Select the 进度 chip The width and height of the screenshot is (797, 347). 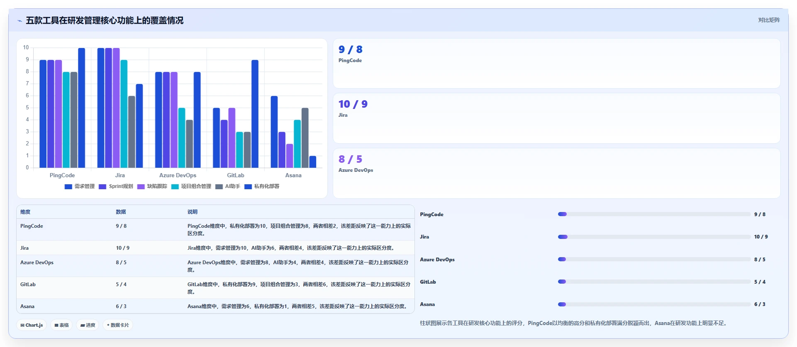88,325
